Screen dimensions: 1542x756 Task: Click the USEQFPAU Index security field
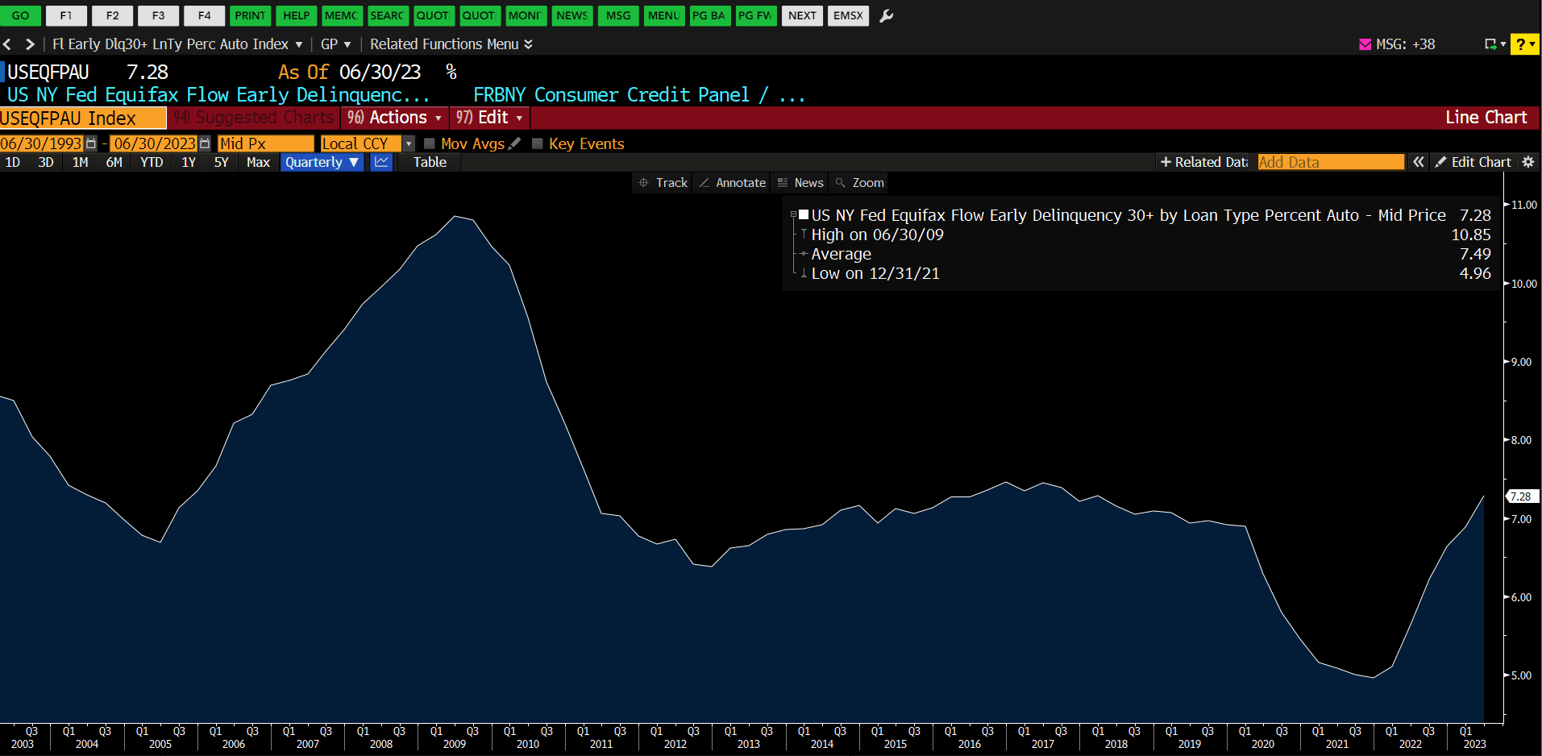(x=83, y=118)
